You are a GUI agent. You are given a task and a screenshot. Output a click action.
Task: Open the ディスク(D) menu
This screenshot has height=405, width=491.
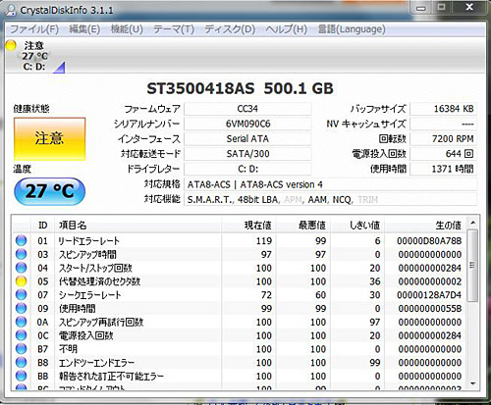click(230, 29)
